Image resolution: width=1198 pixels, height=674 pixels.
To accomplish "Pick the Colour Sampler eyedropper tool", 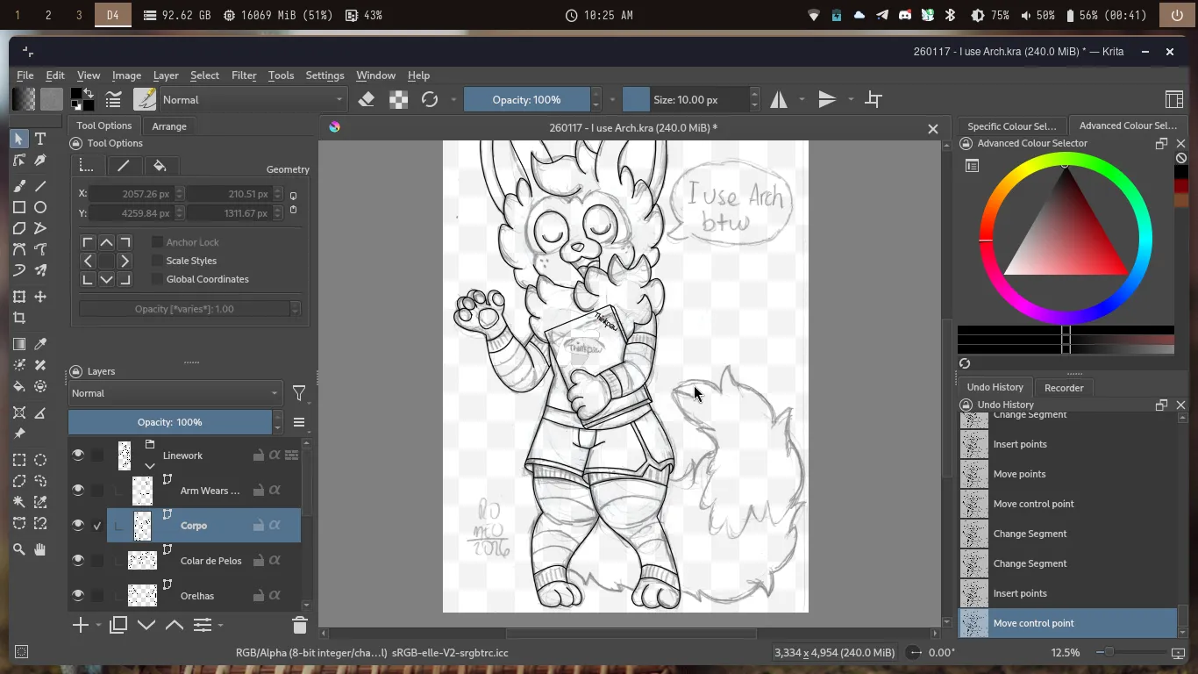I will click(x=40, y=344).
